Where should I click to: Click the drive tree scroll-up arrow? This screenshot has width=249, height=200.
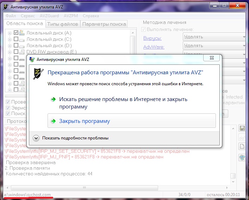[133, 33]
